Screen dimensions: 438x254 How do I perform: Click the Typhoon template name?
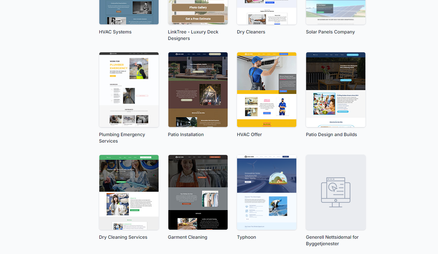[x=246, y=237]
